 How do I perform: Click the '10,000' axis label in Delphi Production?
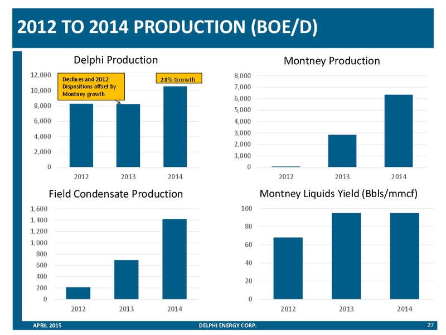(x=41, y=90)
